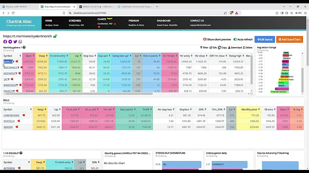Click Copy in Monthly gainers widget
309x173 pixels.
point(222,48)
